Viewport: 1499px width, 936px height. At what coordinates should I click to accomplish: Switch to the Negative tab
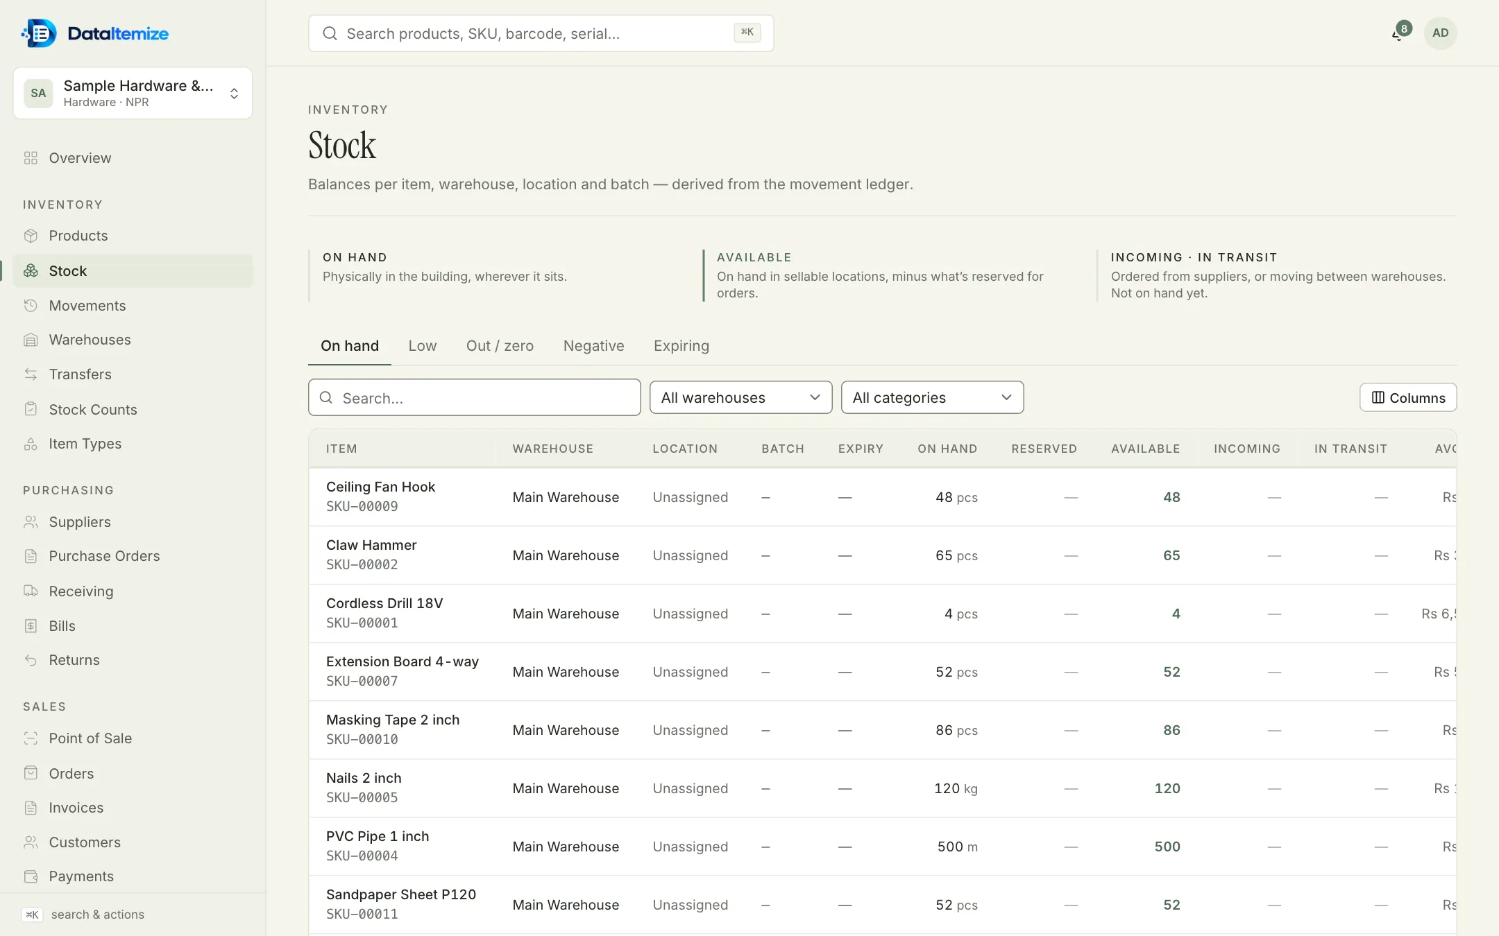[x=593, y=346]
